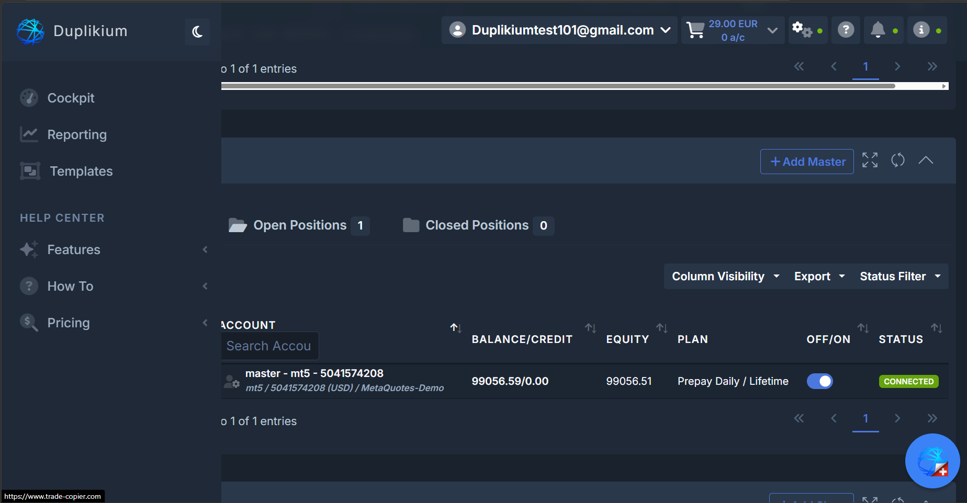The image size is (967, 503).
Task: Select page 1 in bottom pagination
Action: [x=865, y=419]
